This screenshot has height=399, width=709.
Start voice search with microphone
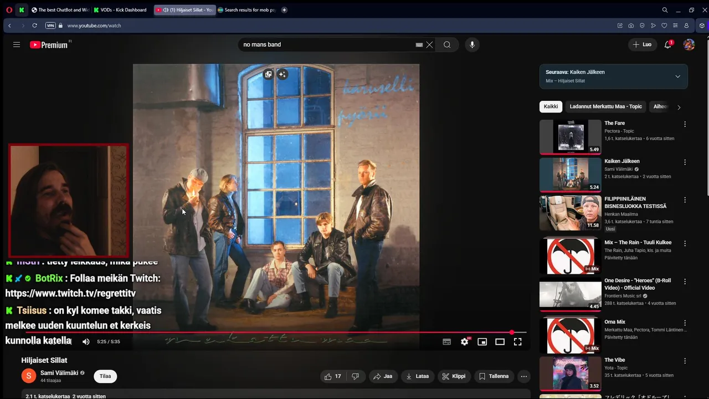coord(472,45)
